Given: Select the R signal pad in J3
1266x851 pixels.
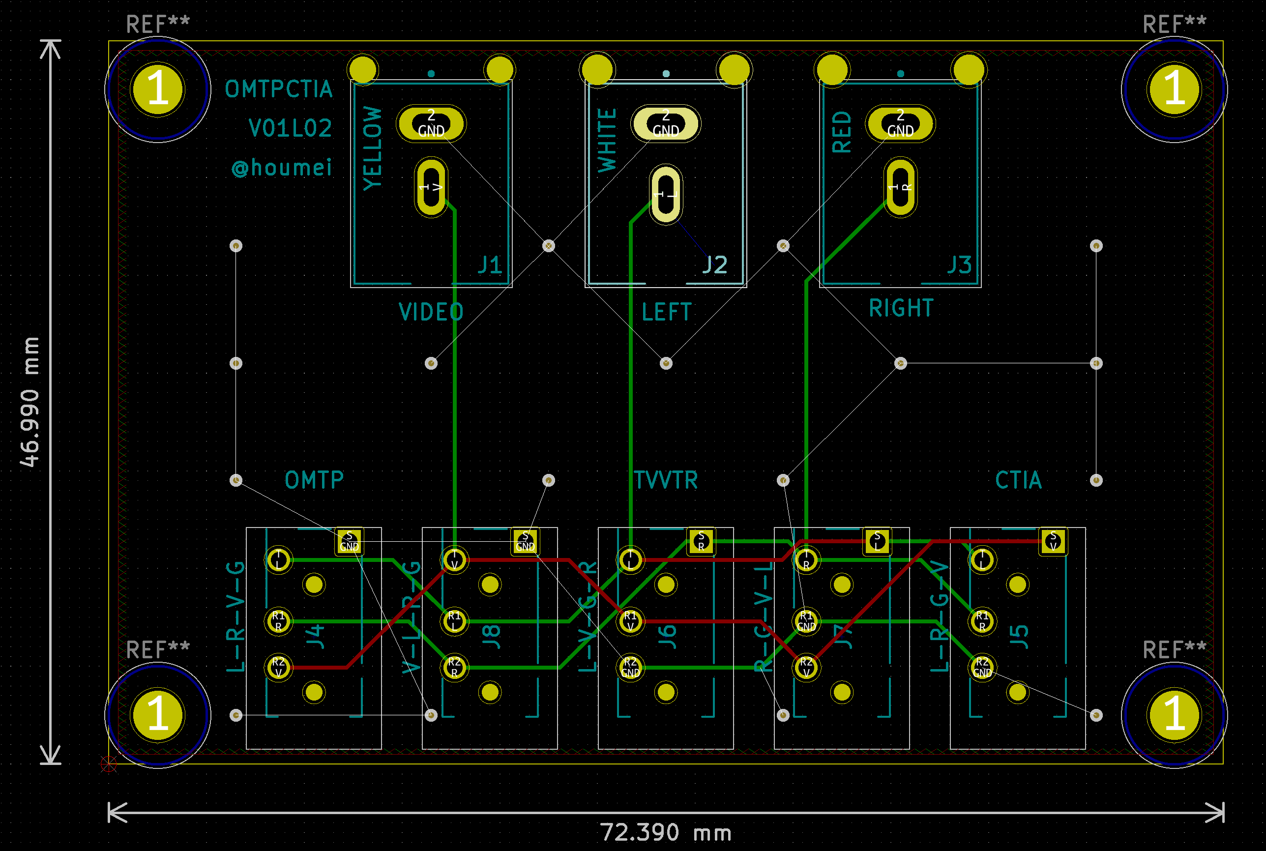Looking at the screenshot, I should pos(900,187).
